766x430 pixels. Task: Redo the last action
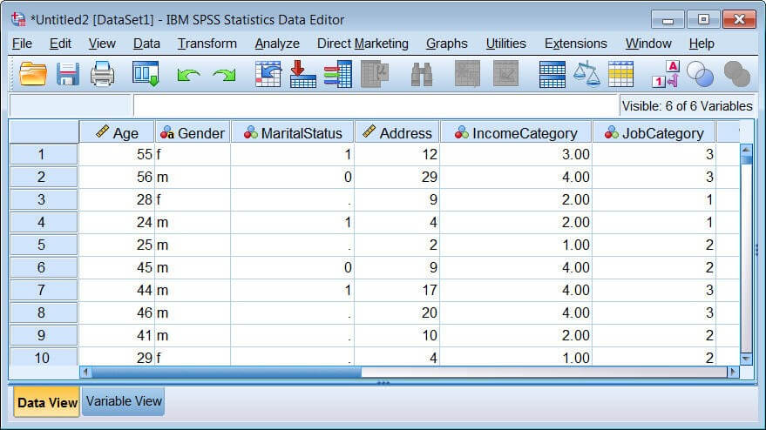click(224, 75)
